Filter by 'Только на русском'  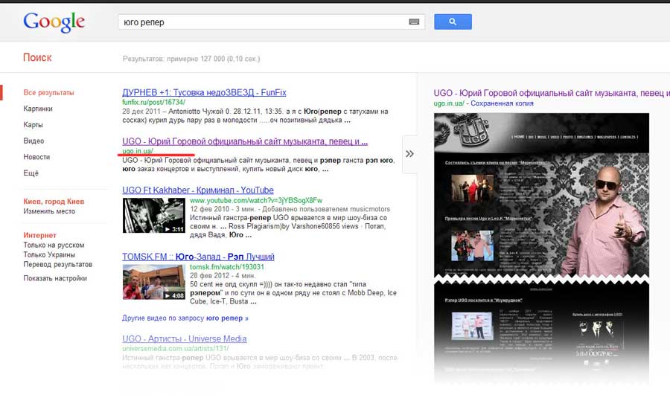click(x=54, y=245)
